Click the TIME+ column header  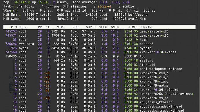133,27
